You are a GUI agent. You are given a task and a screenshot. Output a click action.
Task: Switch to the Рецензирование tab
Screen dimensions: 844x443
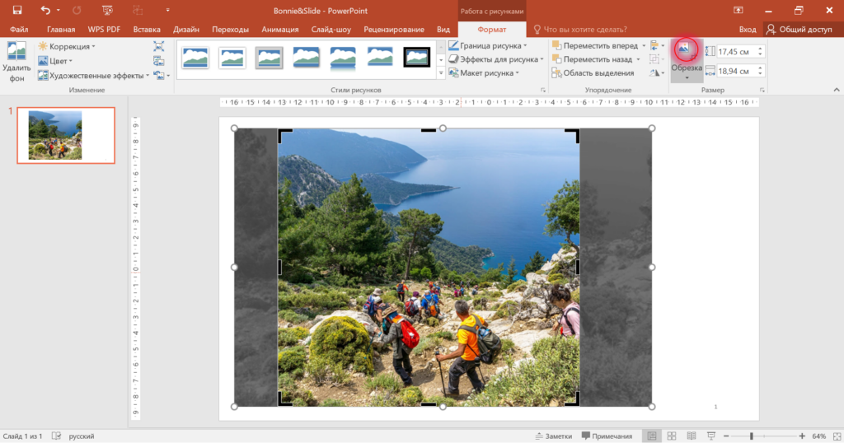pyautogui.click(x=394, y=30)
